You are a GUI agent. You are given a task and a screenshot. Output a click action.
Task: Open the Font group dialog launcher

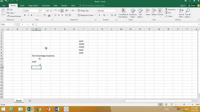click(52, 20)
